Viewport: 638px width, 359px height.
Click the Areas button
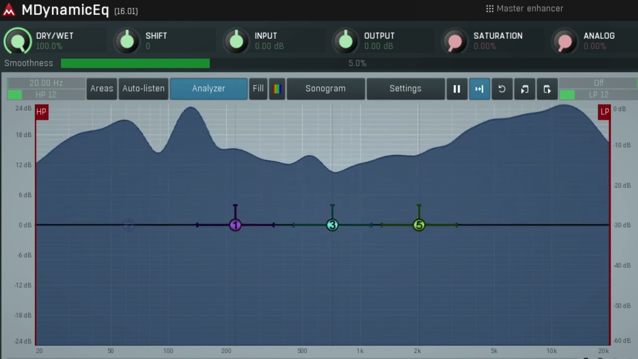click(x=102, y=88)
